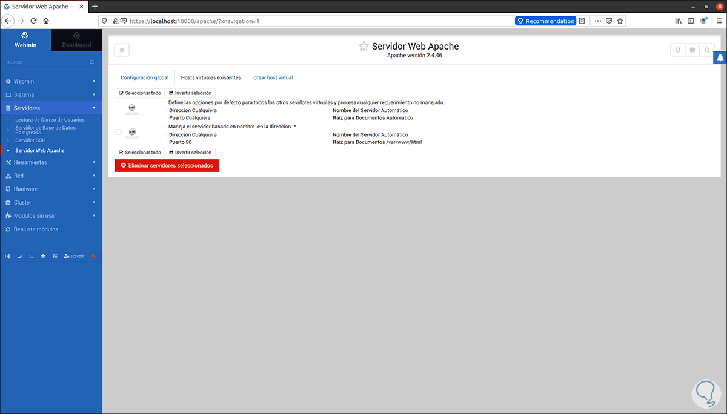Tick checkbox for port 80 virtual host

(x=119, y=132)
